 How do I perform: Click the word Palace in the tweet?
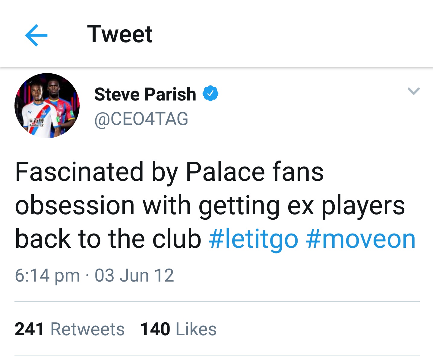click(x=225, y=172)
